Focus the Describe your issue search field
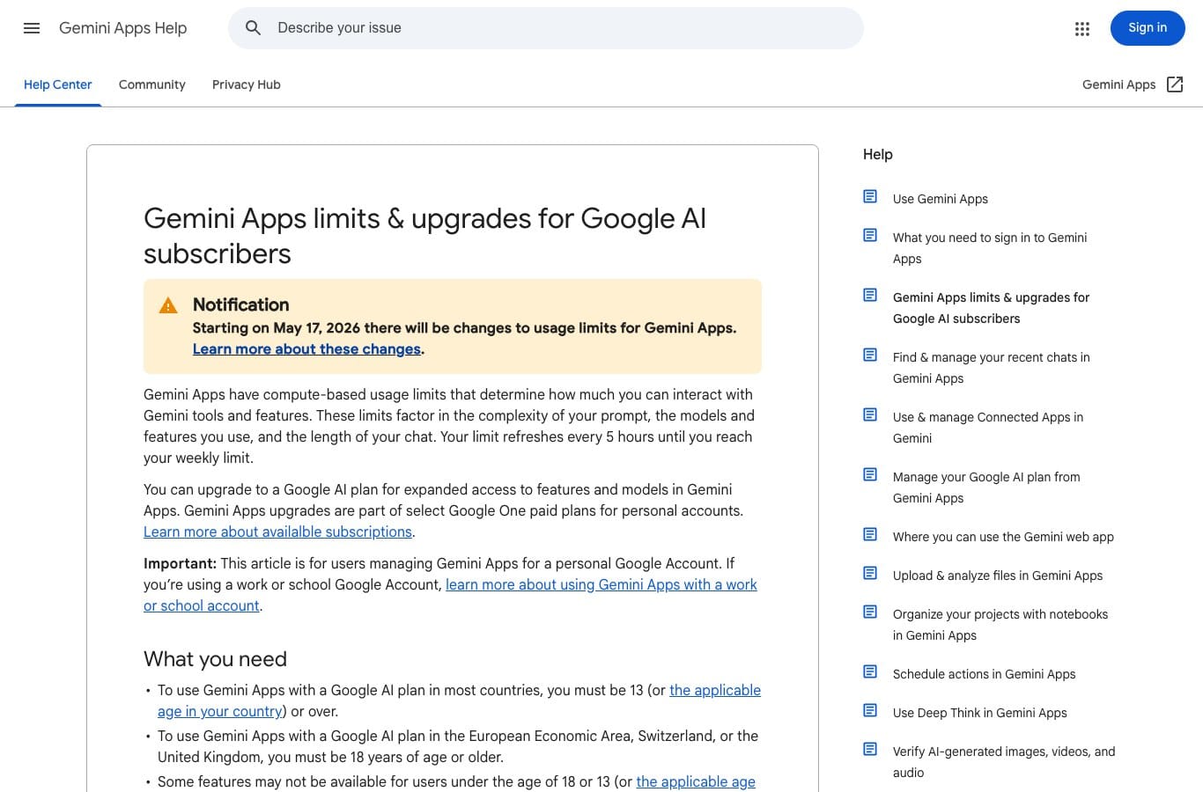This screenshot has height=792, width=1203. click(546, 28)
